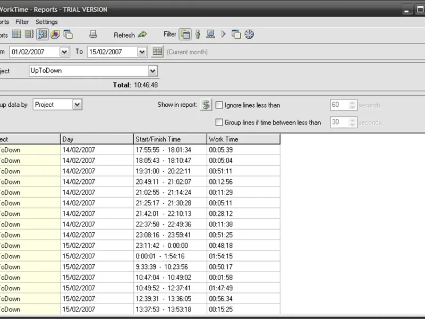Viewport: 425px width, 319px height.
Task: Click the printer icon
Action: [x=93, y=34]
